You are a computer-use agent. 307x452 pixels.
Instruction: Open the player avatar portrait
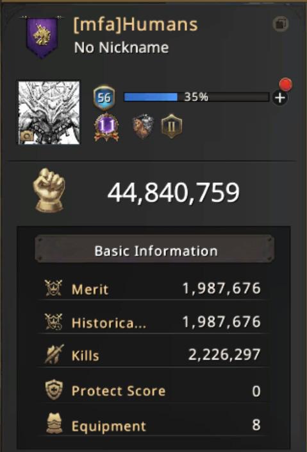(x=49, y=112)
